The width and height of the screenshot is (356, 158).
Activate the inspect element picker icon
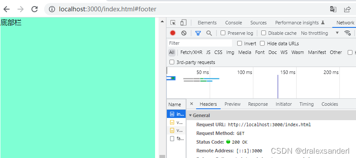(x=173, y=23)
